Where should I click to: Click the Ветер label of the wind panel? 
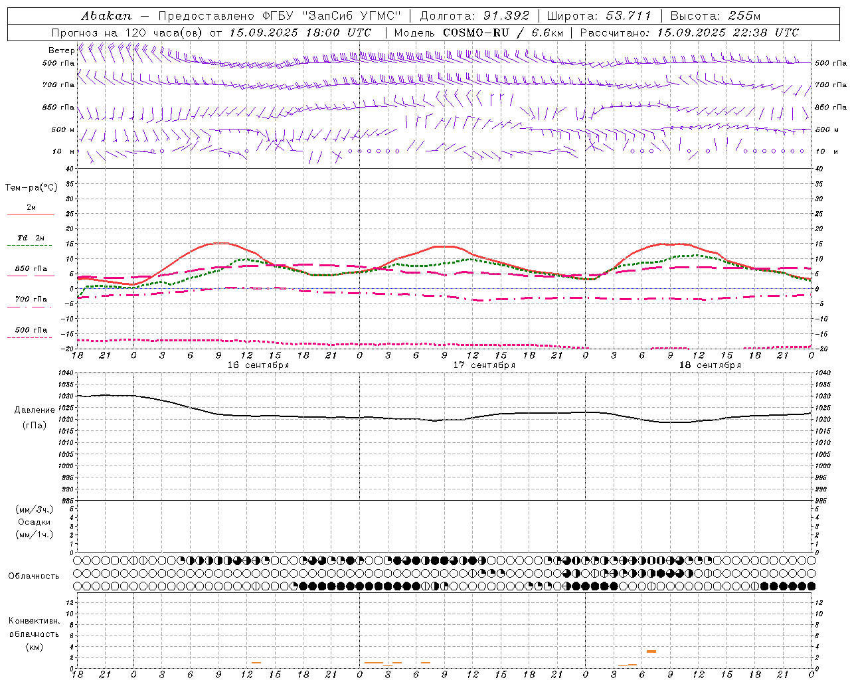click(61, 50)
